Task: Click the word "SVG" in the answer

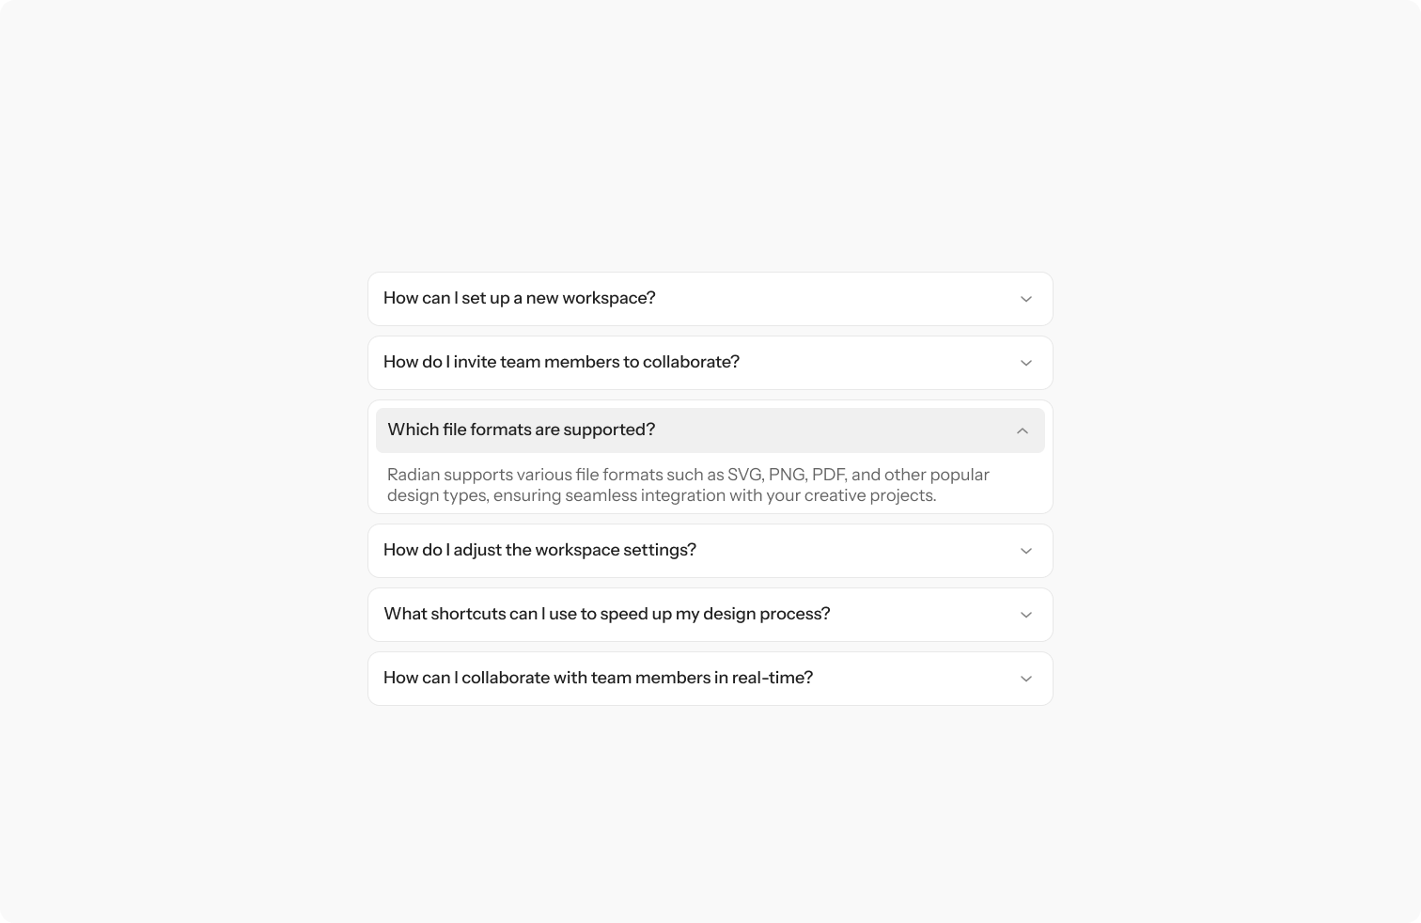Action: tap(745, 475)
